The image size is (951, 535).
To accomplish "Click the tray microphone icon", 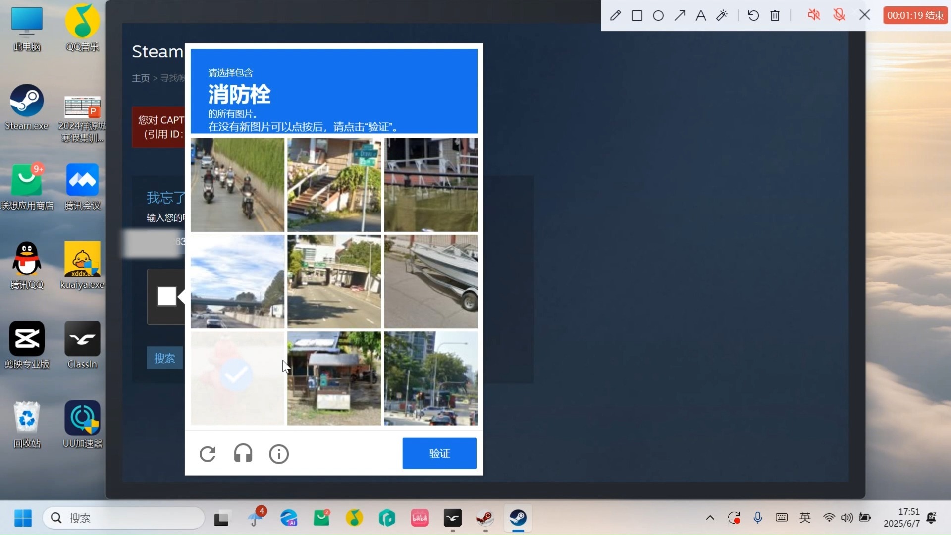I will tap(758, 518).
